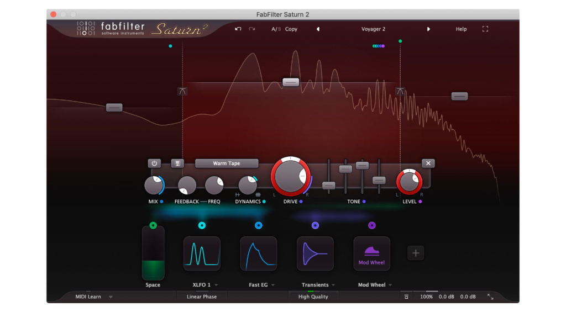Copy settings with the Copy button
566x312 pixels.
coord(291,29)
